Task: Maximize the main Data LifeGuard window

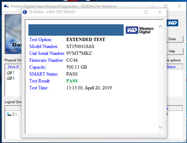Action: click(x=166, y=6)
